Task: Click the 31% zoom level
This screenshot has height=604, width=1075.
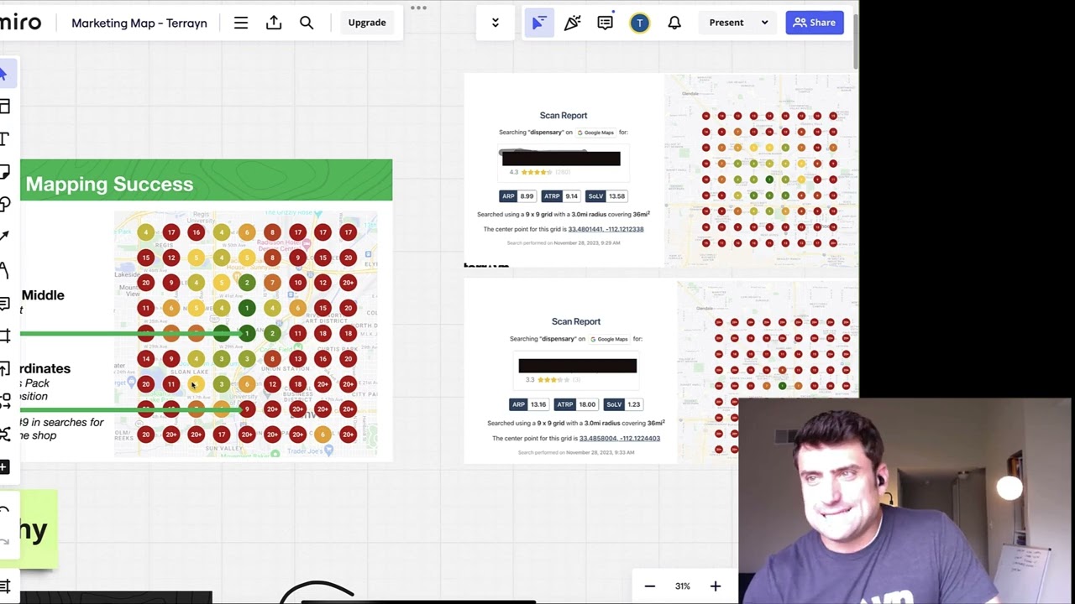Action: pos(682,586)
